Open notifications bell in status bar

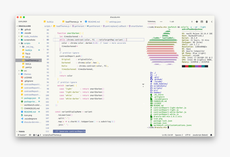click(x=211, y=135)
